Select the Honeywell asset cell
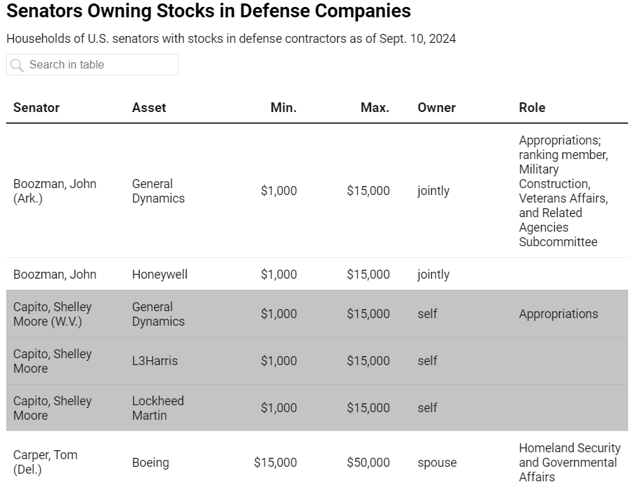The image size is (635, 491). tap(160, 275)
